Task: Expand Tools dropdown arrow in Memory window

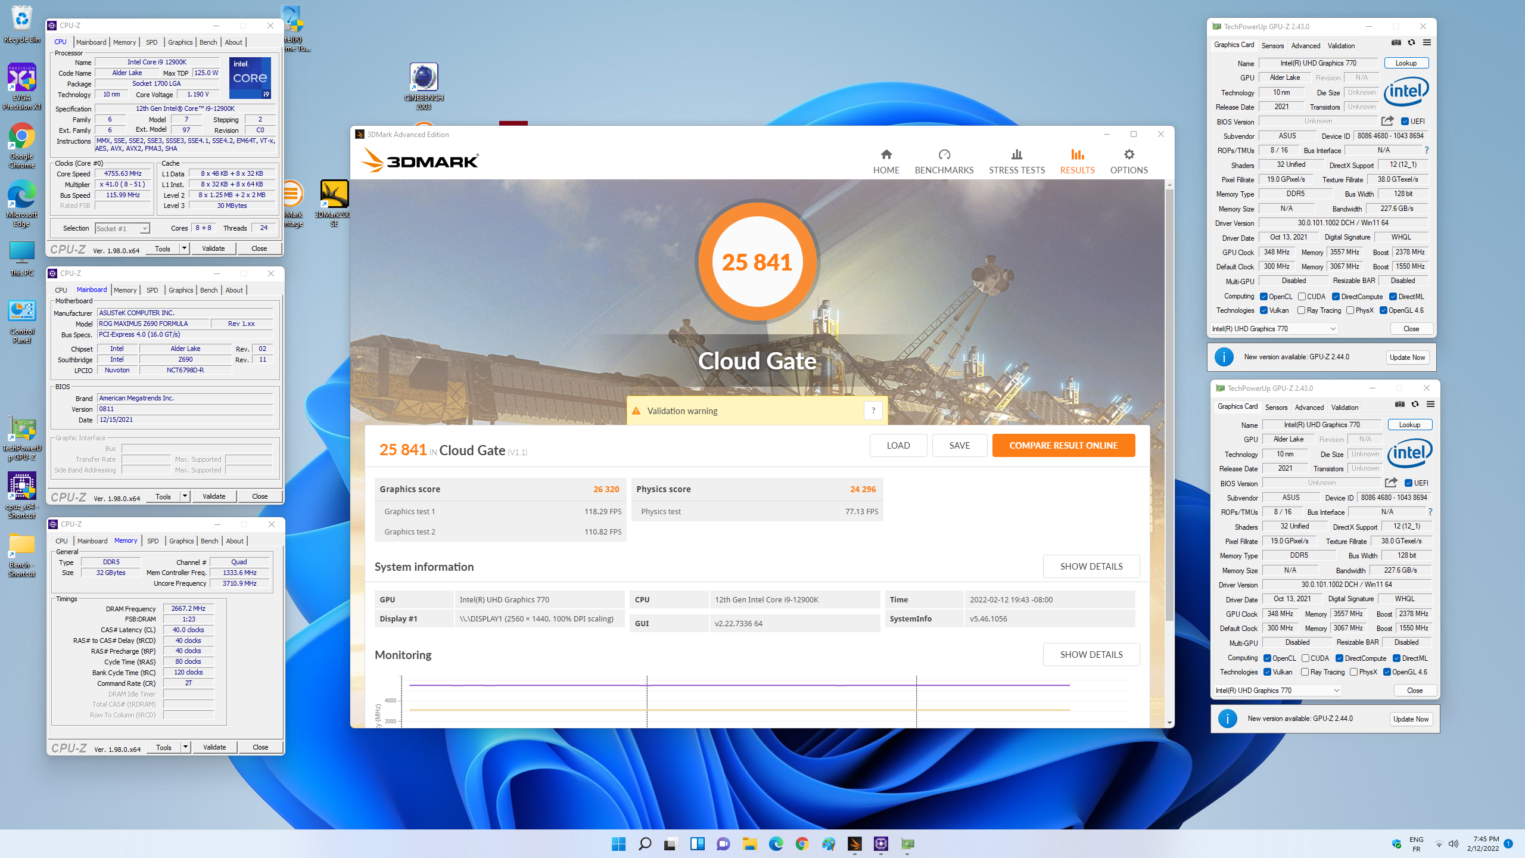Action: click(x=185, y=747)
